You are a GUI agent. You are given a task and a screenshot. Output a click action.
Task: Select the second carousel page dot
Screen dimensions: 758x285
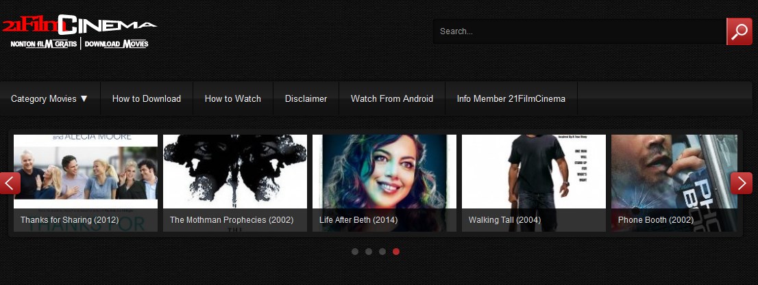click(369, 252)
